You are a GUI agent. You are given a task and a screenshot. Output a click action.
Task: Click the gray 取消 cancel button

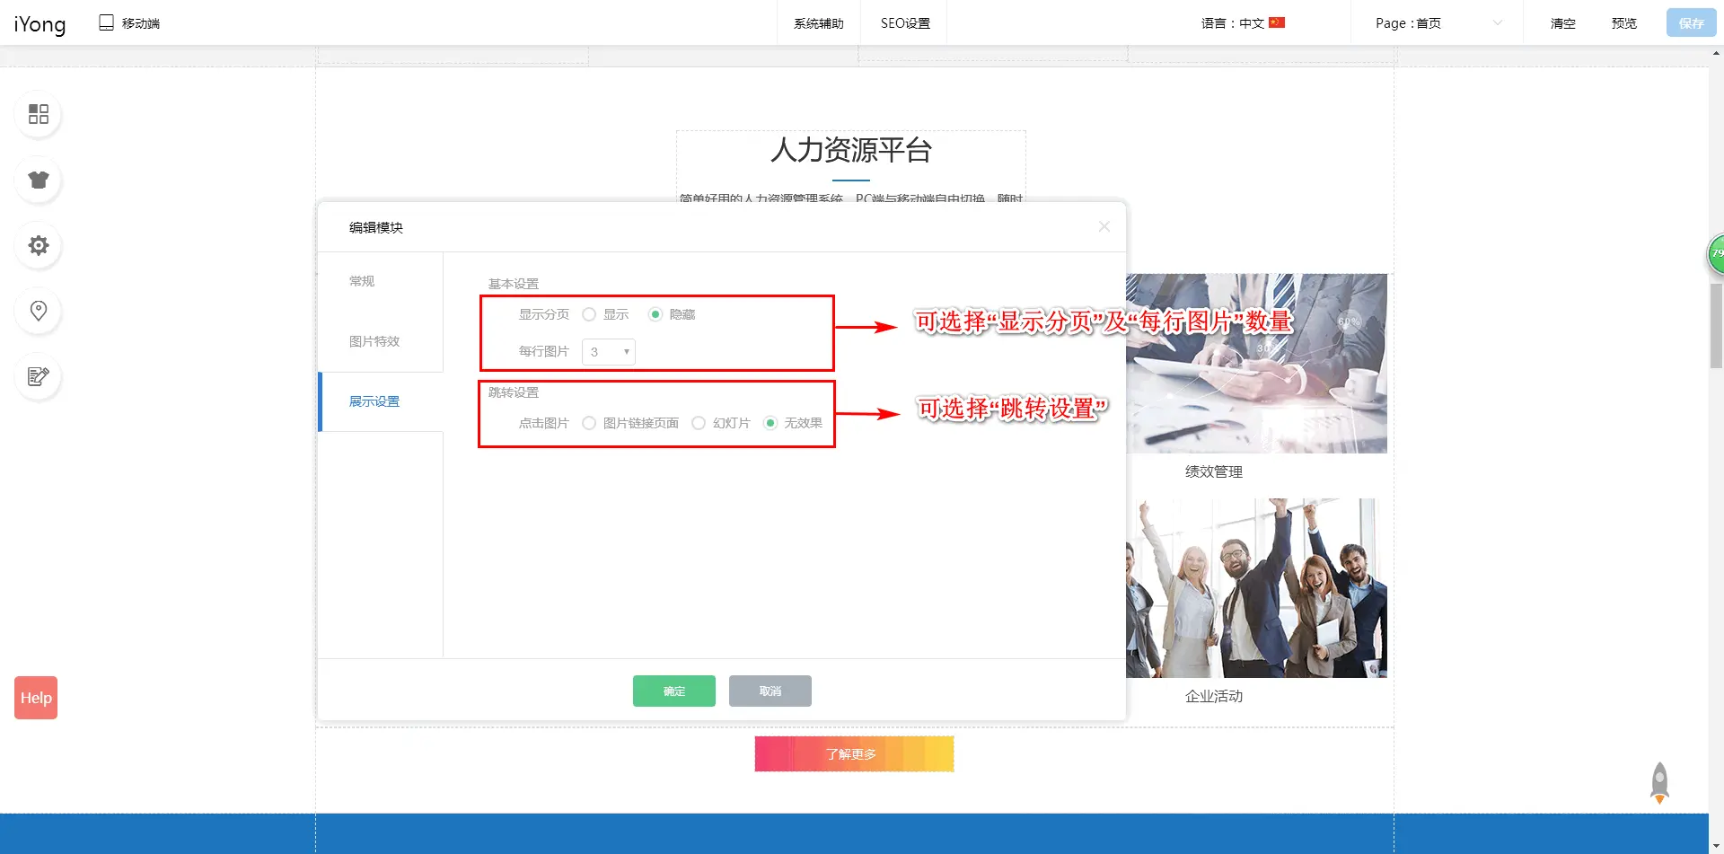tap(770, 691)
